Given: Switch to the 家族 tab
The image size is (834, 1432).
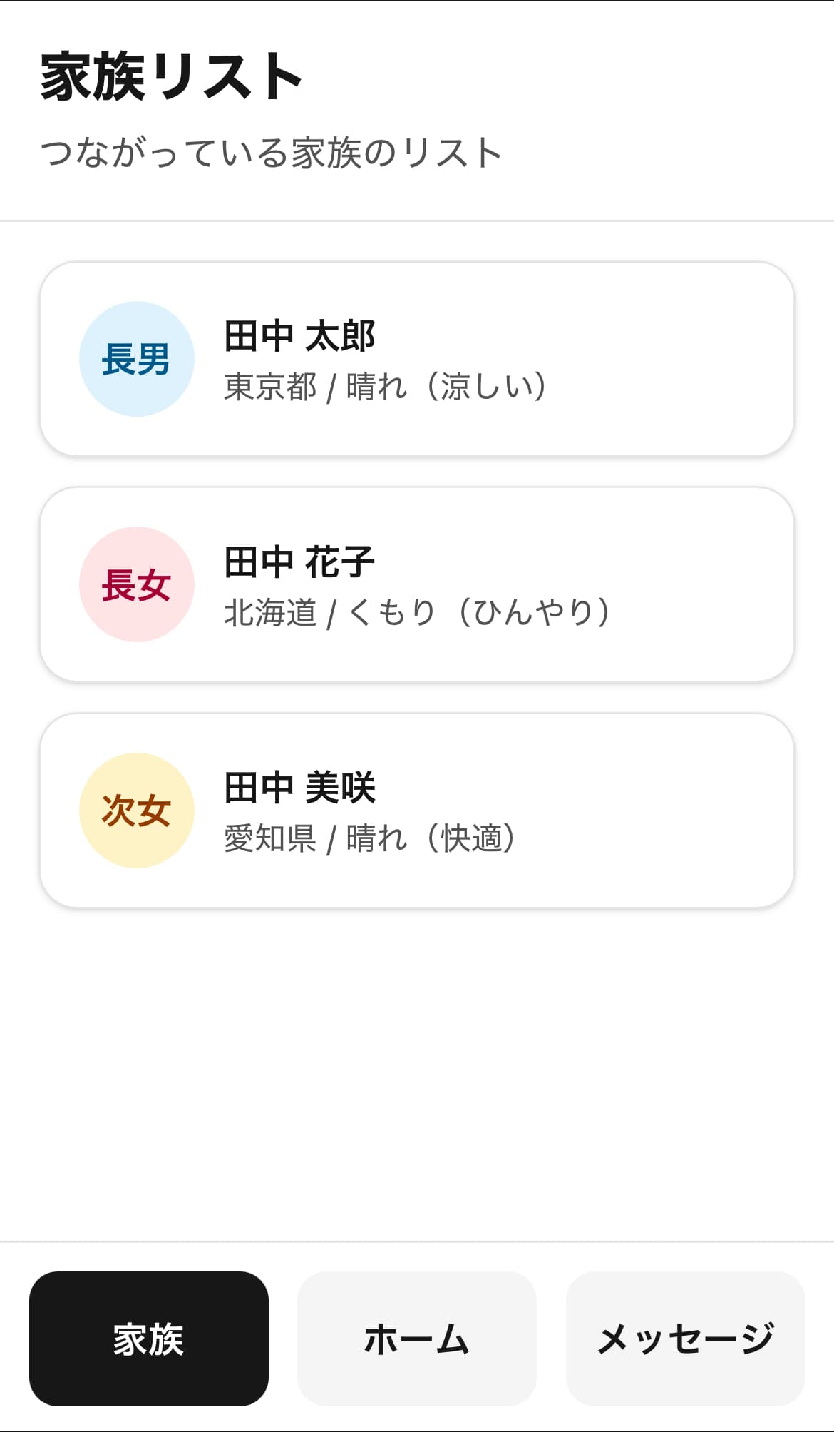Looking at the screenshot, I should tap(148, 1339).
